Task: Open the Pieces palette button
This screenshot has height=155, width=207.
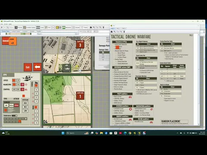Action: pos(19,28)
